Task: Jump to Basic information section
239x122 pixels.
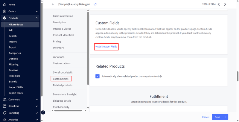Action: click(x=63, y=16)
